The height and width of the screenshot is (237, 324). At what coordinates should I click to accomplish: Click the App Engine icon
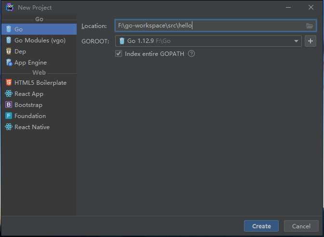tap(9, 62)
